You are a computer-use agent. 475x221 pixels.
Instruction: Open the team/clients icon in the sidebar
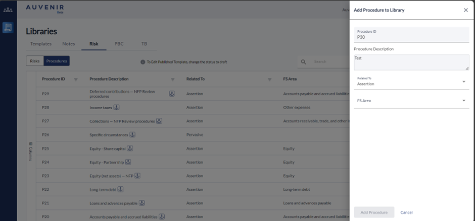8,10
